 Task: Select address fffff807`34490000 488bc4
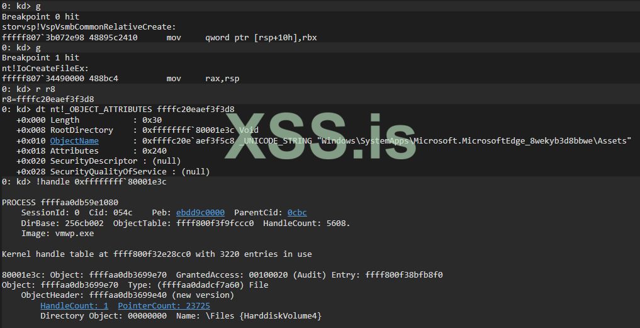pyautogui.click(x=60, y=79)
